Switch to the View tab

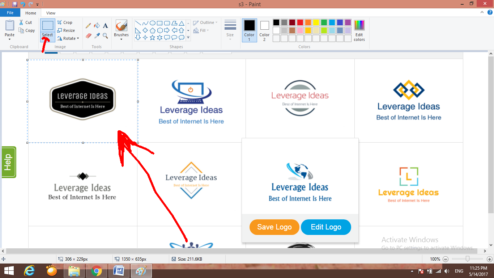pyautogui.click(x=50, y=13)
